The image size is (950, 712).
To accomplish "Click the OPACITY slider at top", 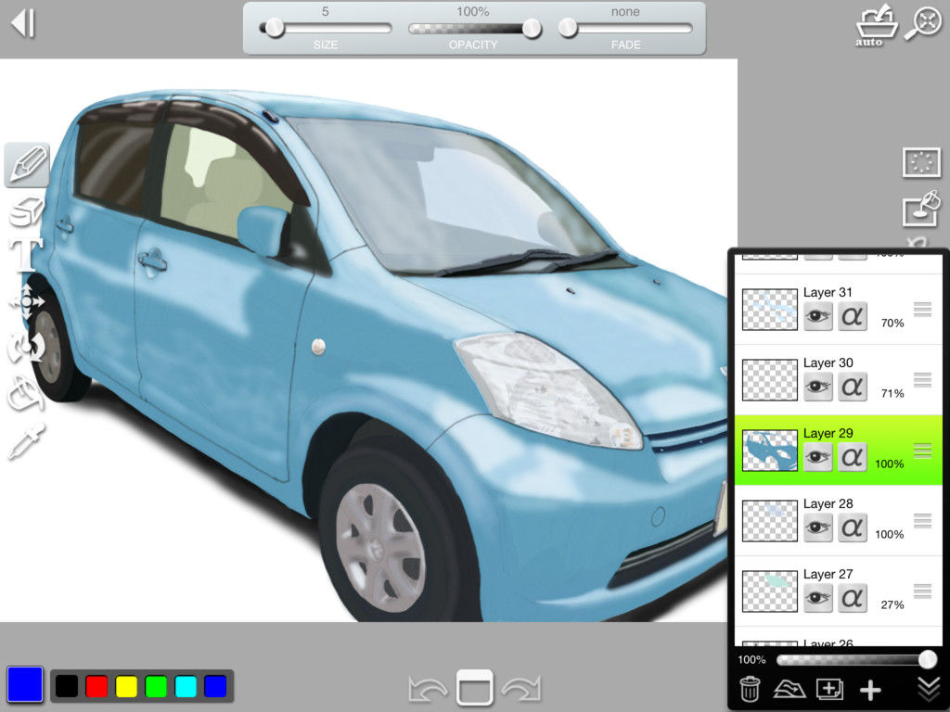I will pos(474,28).
